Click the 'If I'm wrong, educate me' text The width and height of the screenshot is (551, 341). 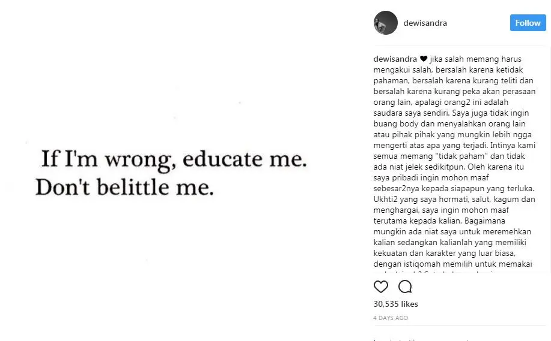[x=173, y=161]
